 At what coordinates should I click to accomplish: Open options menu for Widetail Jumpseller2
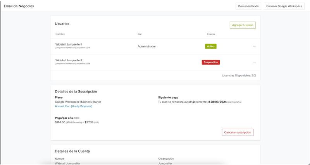[254, 62]
